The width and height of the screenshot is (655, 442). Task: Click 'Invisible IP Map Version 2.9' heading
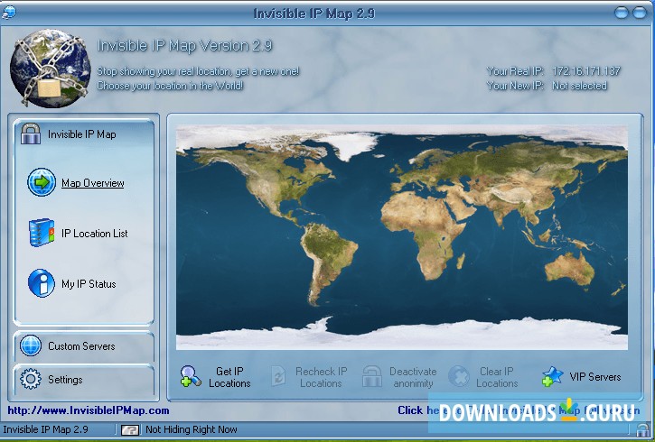click(x=184, y=45)
